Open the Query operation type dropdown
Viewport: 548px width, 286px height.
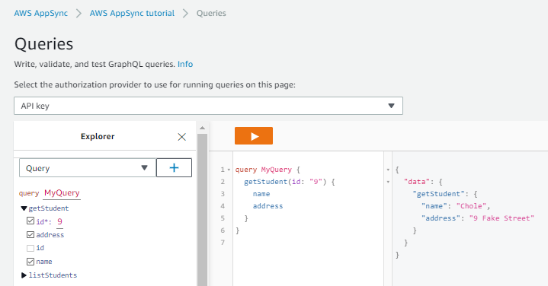click(x=88, y=168)
